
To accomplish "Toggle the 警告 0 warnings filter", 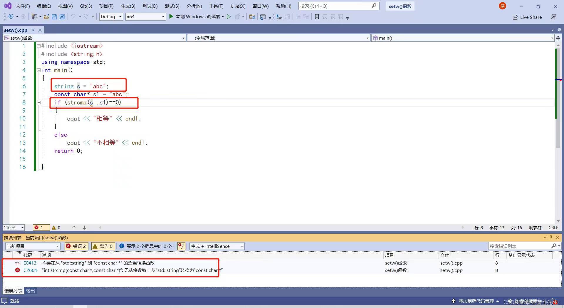I will [103, 246].
